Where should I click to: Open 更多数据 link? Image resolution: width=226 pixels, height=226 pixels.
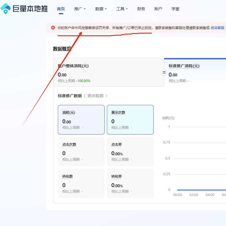tap(95, 96)
